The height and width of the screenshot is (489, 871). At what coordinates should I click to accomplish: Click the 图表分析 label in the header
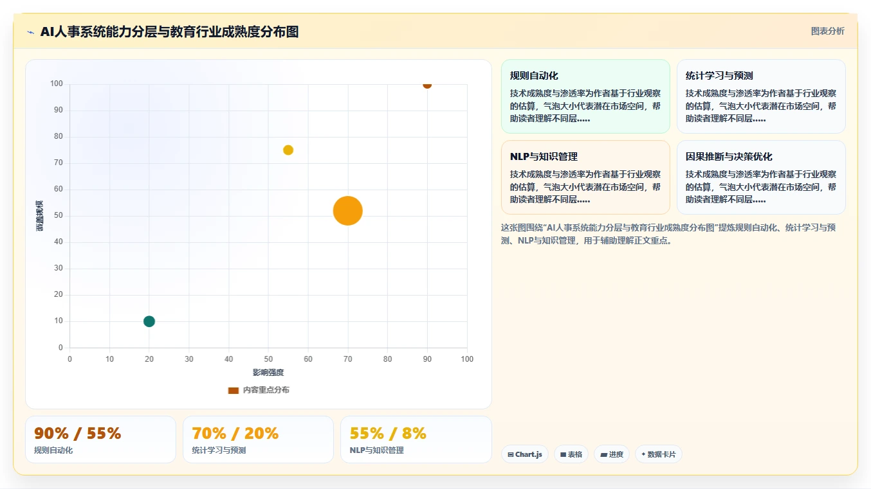[827, 31]
